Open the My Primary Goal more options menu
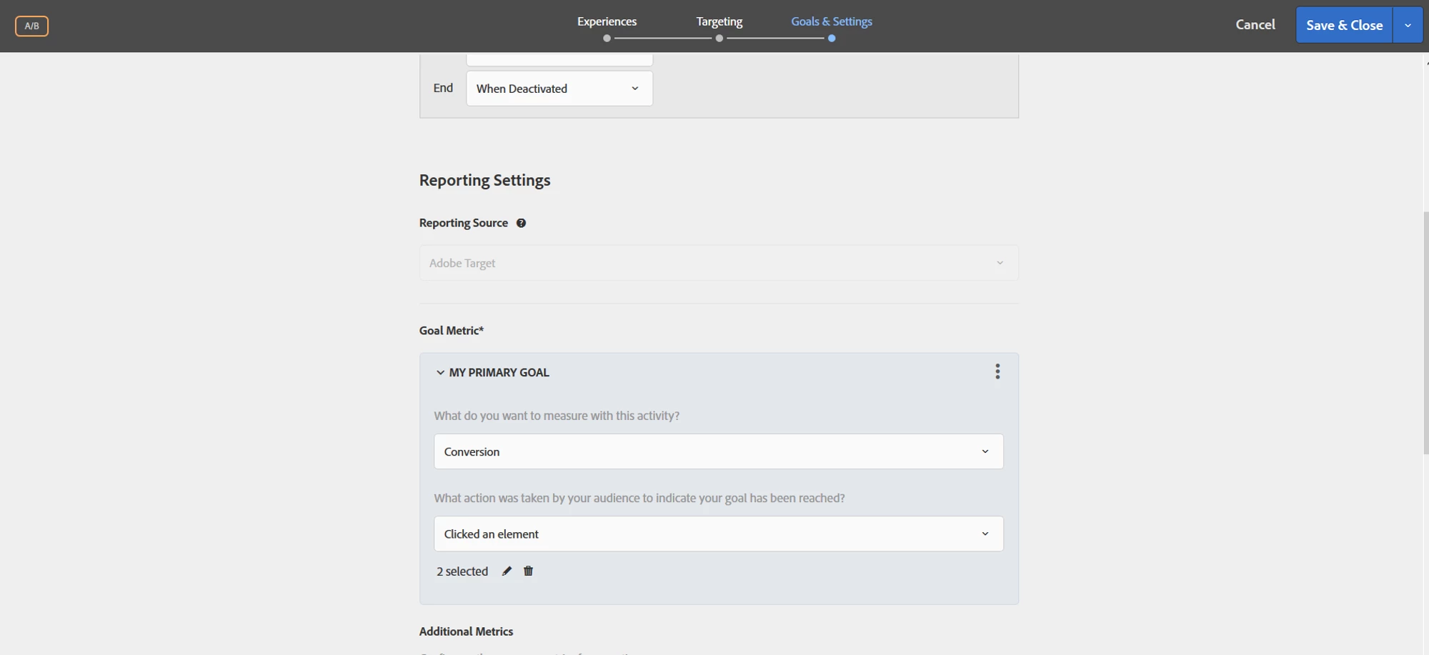 click(x=997, y=371)
